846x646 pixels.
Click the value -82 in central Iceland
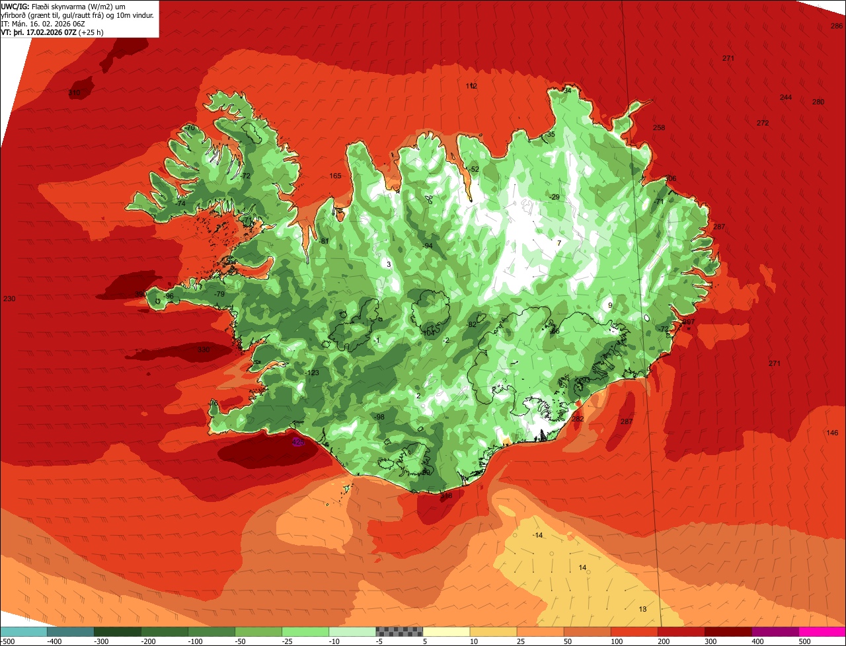coord(471,324)
